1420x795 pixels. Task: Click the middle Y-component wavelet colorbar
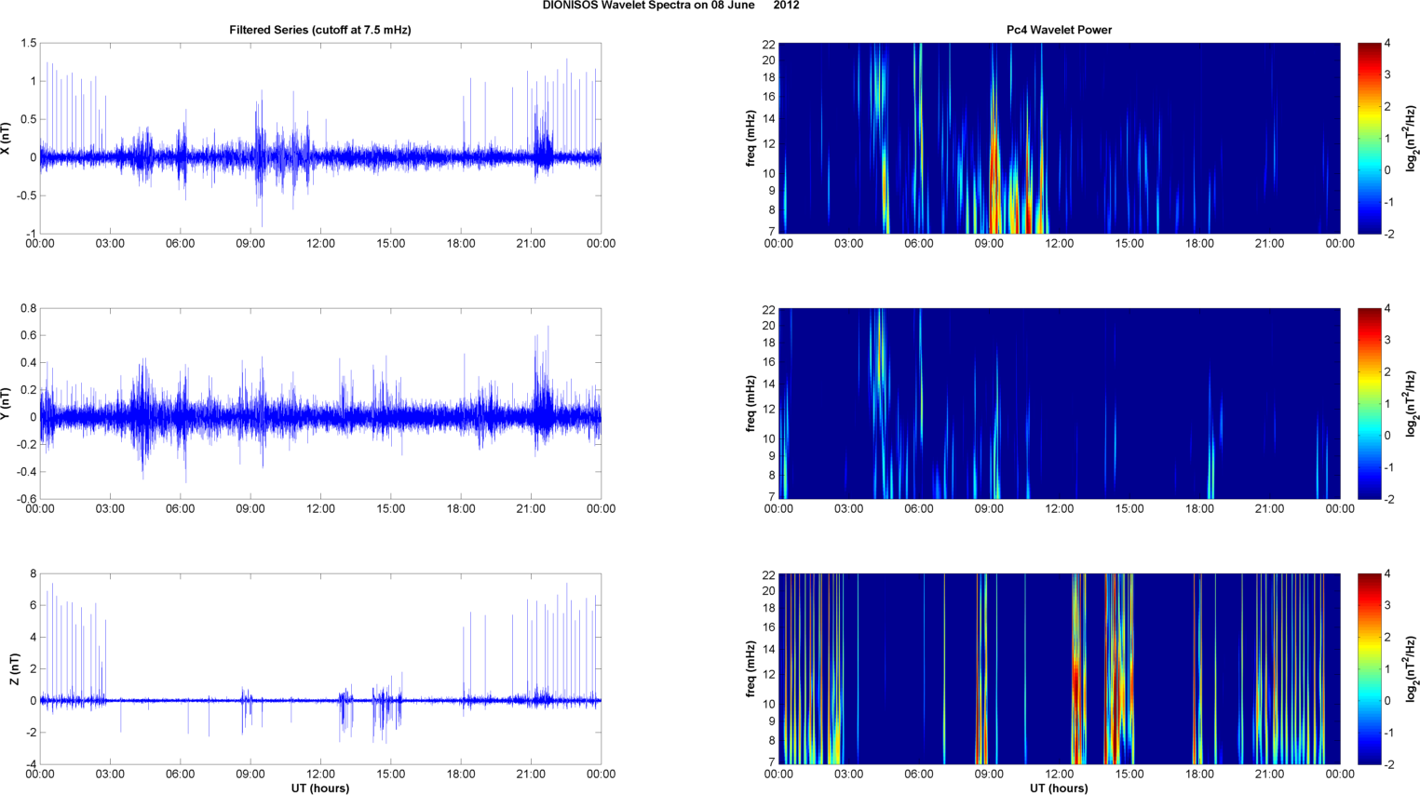coord(1368,403)
